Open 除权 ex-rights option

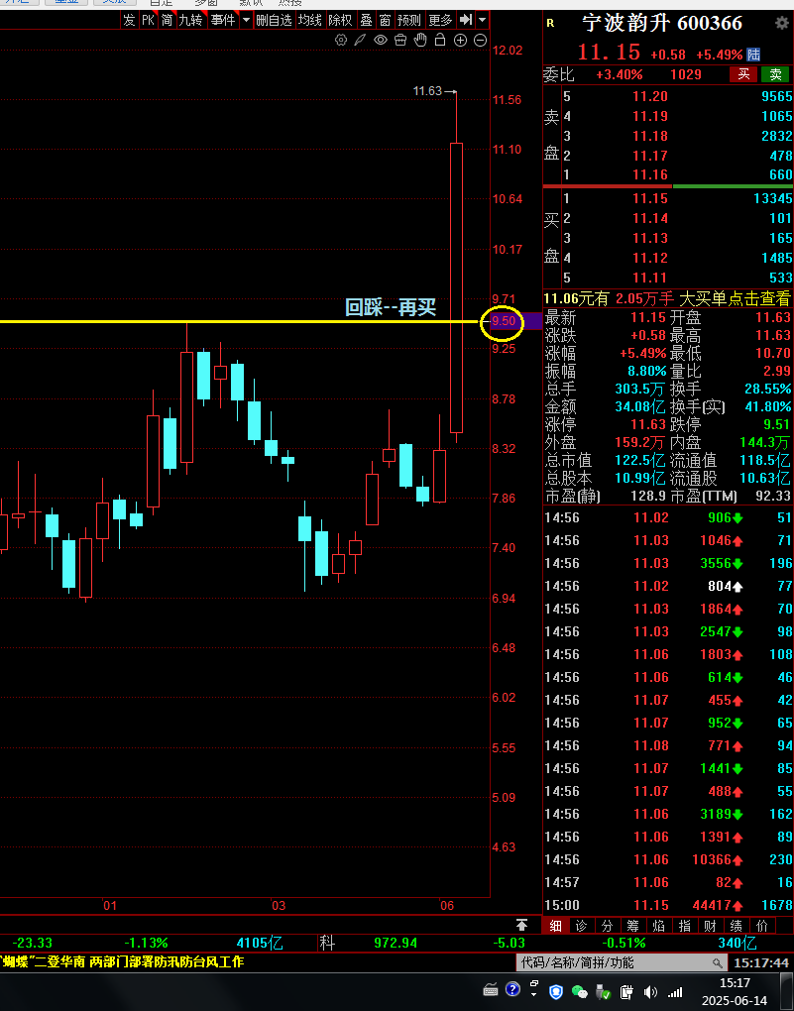point(341,20)
